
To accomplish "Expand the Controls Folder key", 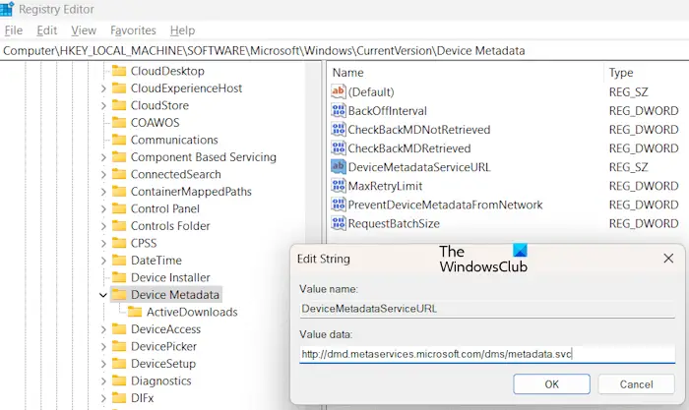I will [103, 225].
